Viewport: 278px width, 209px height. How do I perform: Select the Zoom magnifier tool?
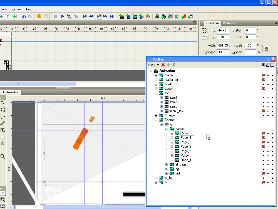pos(3,157)
